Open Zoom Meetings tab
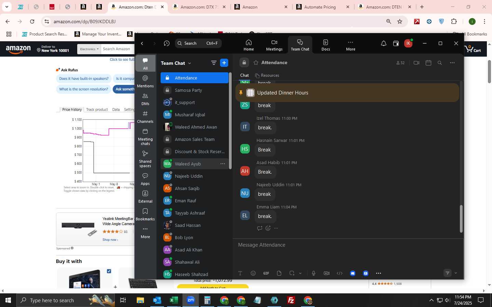 [274, 45]
